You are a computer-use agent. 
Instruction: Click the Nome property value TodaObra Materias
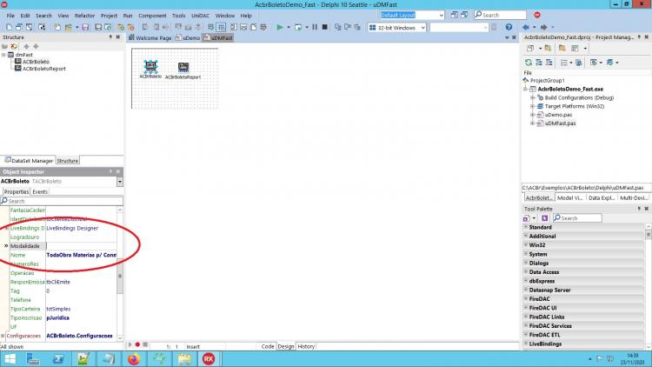(x=81, y=255)
